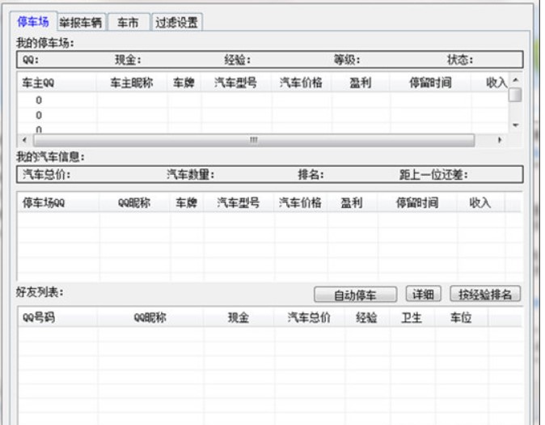Click the horizontal scrollbar thumb in parking list
This screenshot has width=545, height=425.
[x=254, y=140]
